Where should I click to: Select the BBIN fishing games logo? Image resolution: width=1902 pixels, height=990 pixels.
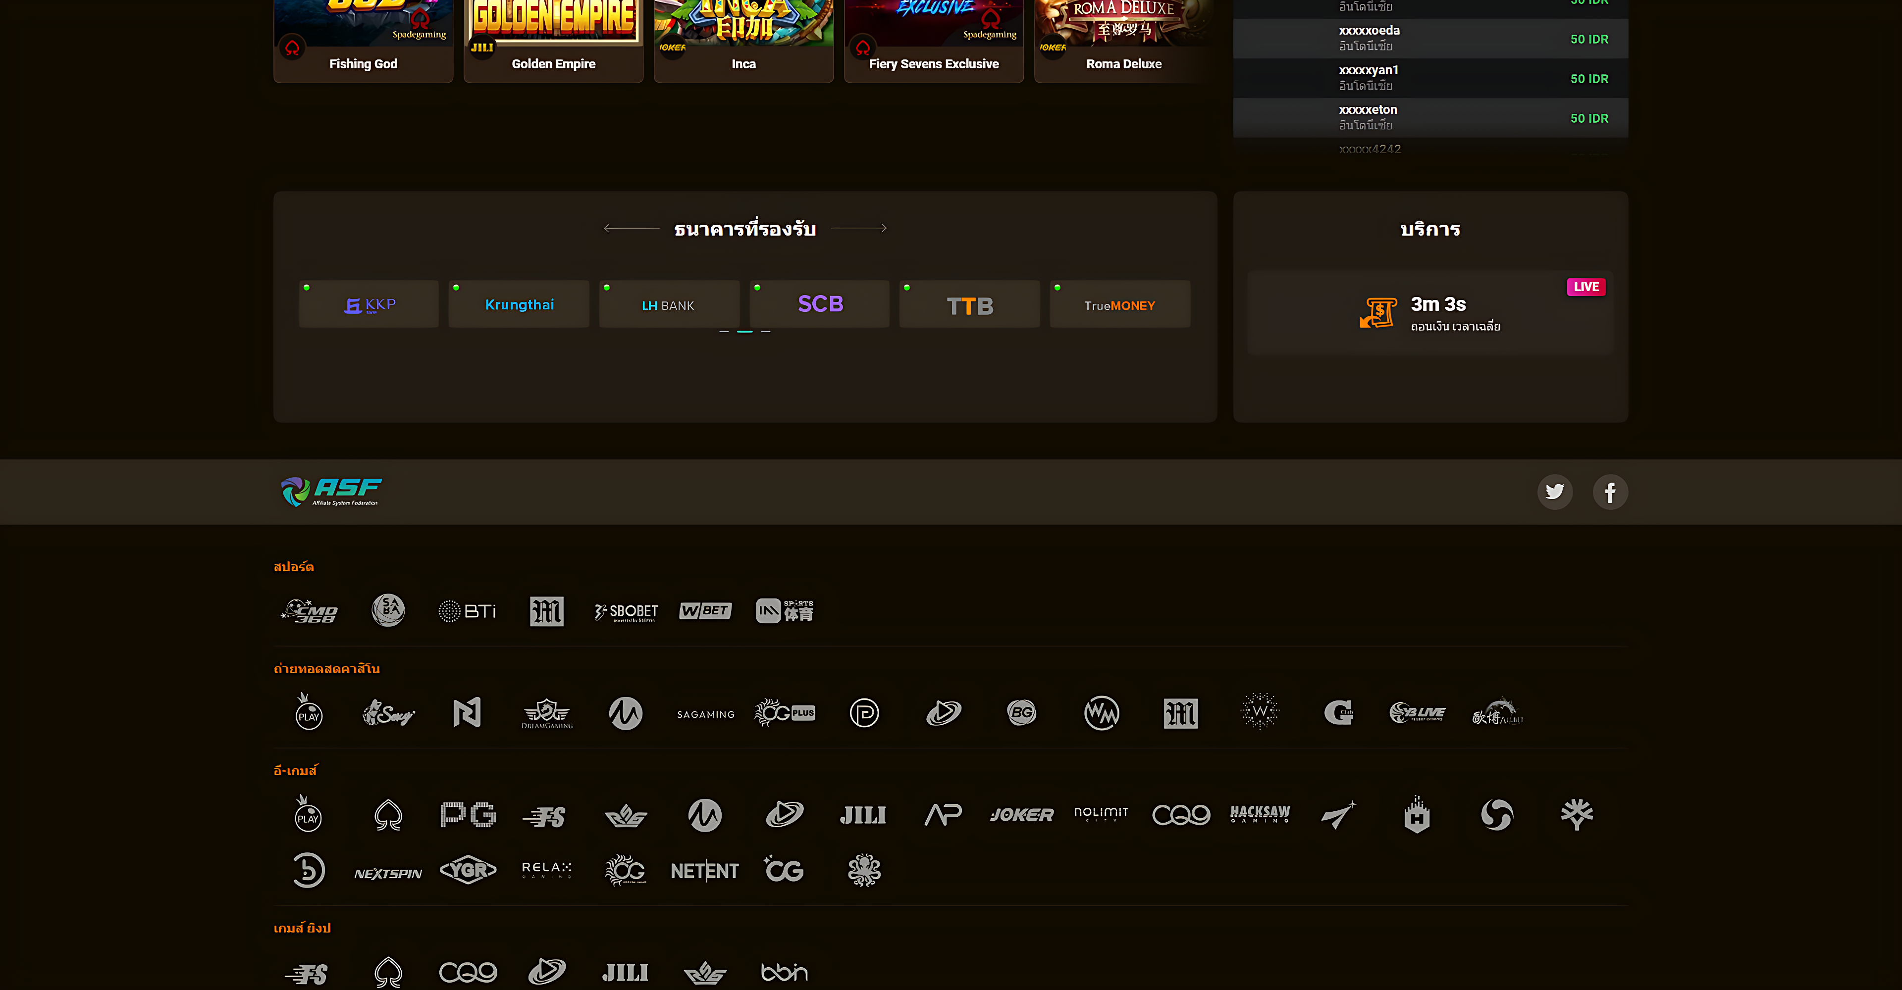tap(784, 972)
